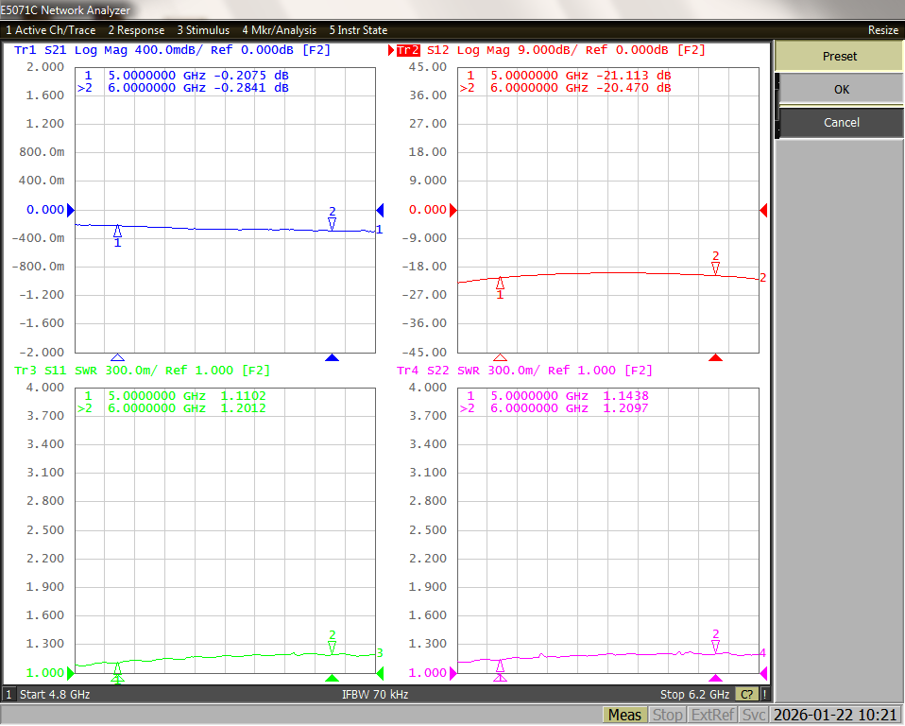Select the Tr4 S22 SWR trace title

pos(524,371)
